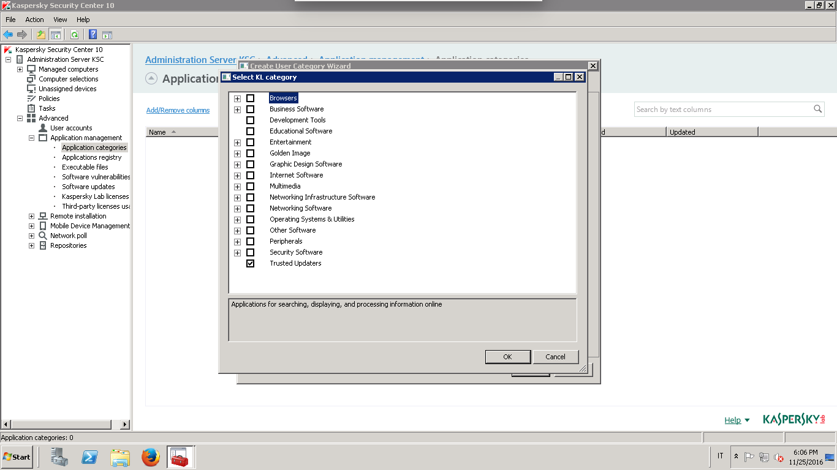Click the User accounts person icon
837x470 pixels.
(x=43, y=128)
